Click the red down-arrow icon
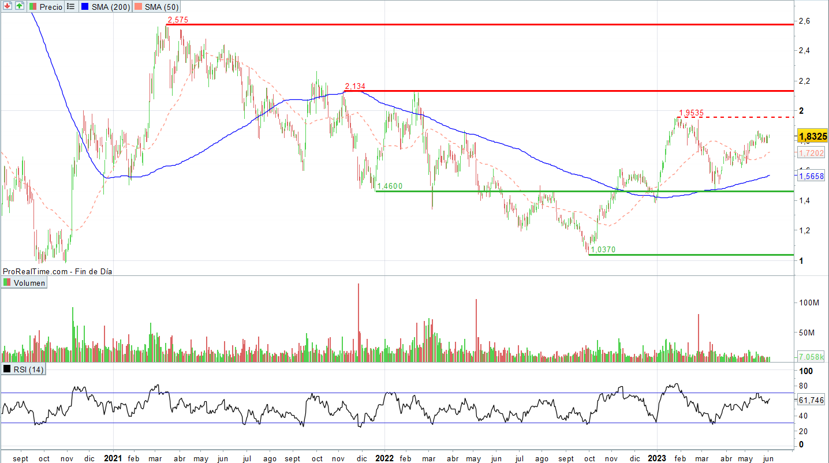The image size is (829, 463). tap(8, 6)
